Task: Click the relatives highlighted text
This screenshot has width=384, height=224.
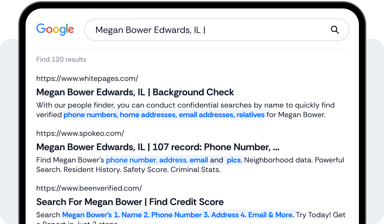Action: [x=251, y=115]
